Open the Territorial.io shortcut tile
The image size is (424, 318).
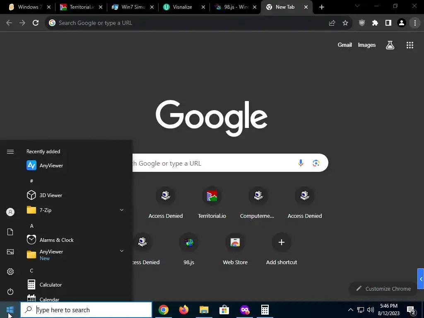coord(212,203)
